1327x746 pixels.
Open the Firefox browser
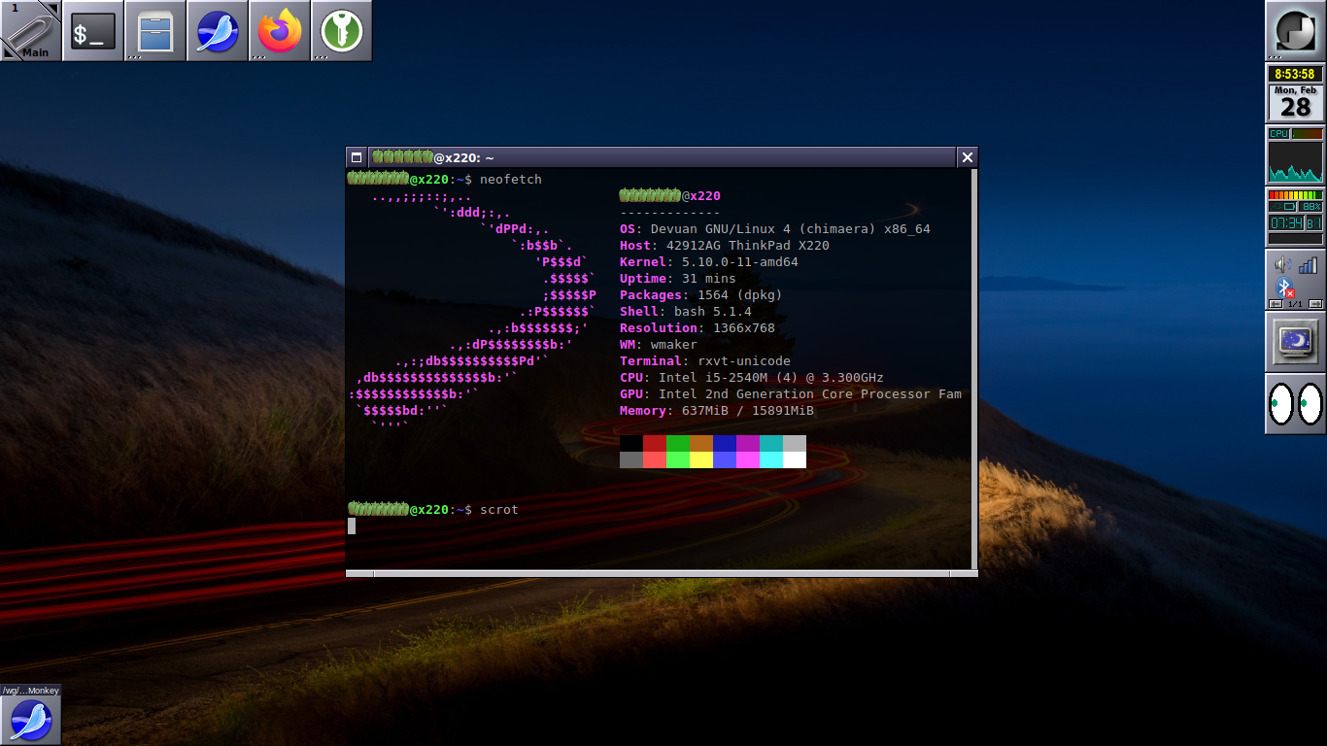(280, 31)
